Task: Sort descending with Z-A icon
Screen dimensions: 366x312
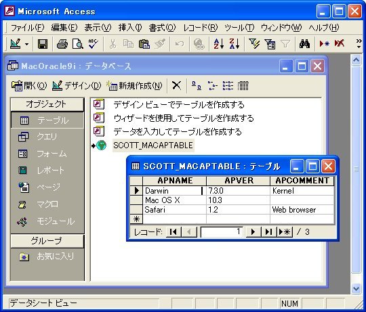Action: (234, 44)
